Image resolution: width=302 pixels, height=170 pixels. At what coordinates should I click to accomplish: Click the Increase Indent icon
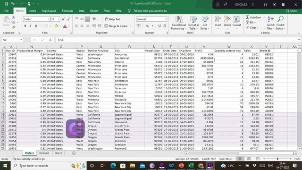coord(99,26)
